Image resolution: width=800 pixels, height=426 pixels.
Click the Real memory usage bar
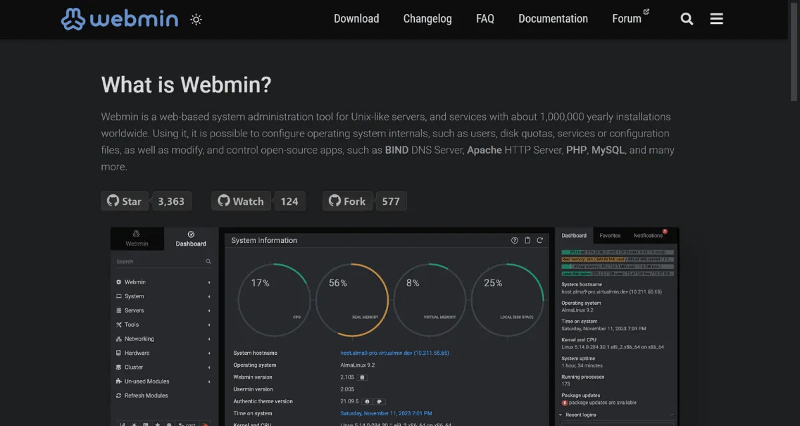(x=617, y=259)
